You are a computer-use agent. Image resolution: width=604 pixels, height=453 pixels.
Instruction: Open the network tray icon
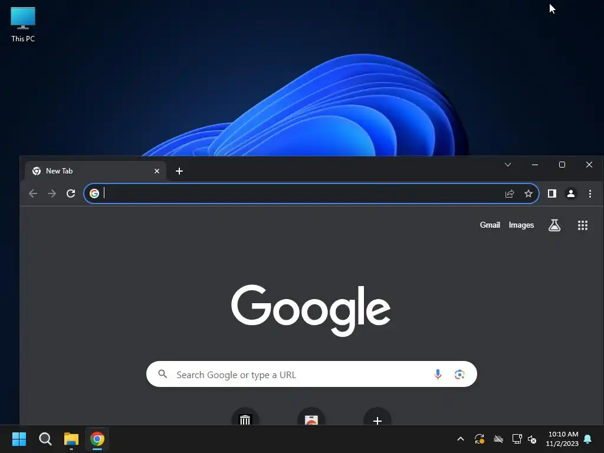pos(517,439)
